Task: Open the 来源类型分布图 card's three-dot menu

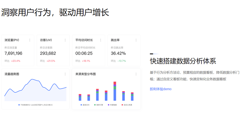Action: (x=136, y=74)
